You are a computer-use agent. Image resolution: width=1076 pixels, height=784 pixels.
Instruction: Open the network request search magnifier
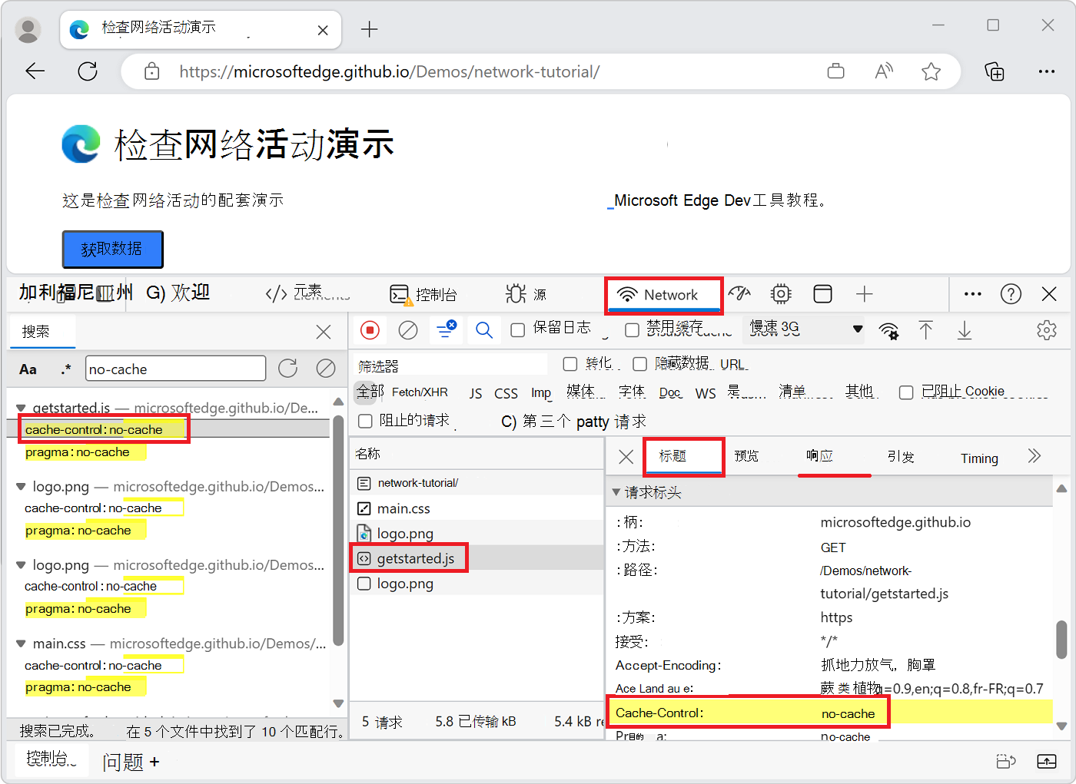pos(484,329)
